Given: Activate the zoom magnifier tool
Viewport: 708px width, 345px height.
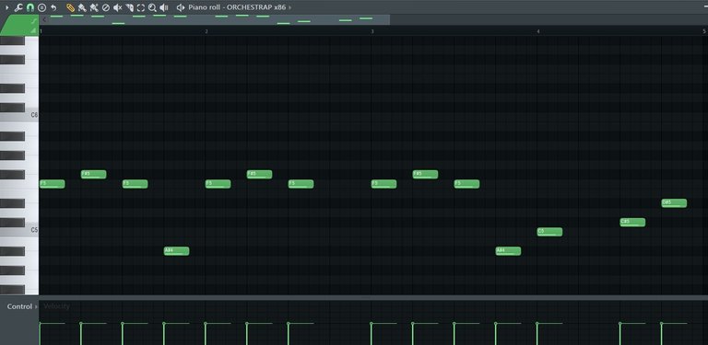Looking at the screenshot, I should (153, 7).
